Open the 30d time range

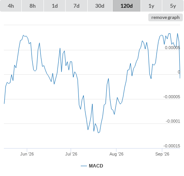coord(100,6)
